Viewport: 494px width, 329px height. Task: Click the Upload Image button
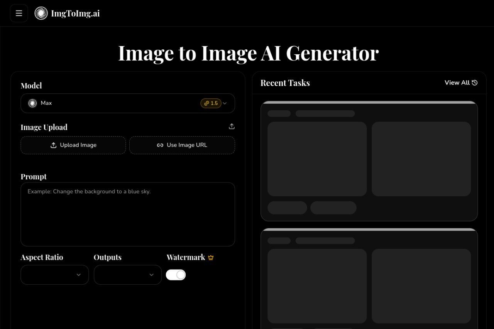pyautogui.click(x=73, y=145)
